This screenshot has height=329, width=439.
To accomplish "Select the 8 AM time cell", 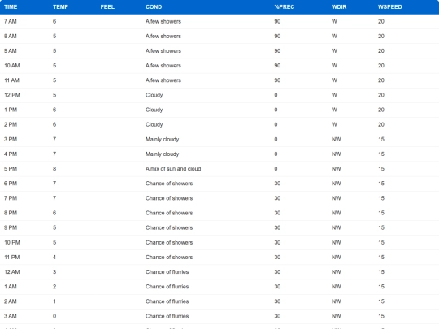I will (11, 36).
